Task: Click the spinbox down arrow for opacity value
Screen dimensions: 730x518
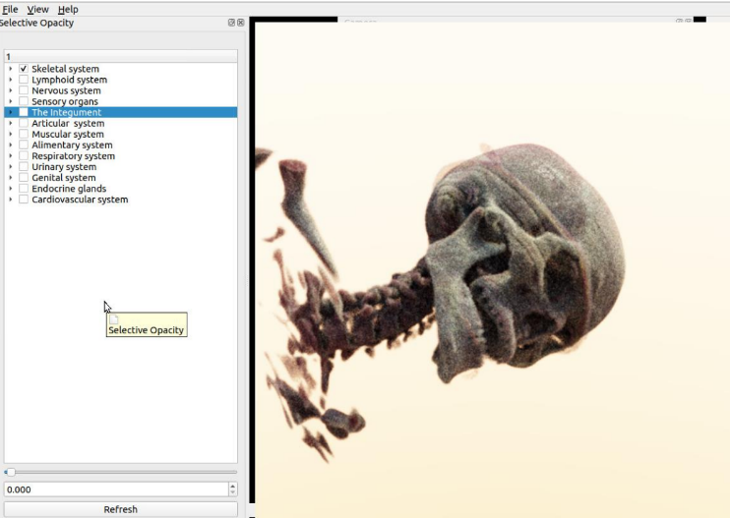Action: [x=232, y=492]
